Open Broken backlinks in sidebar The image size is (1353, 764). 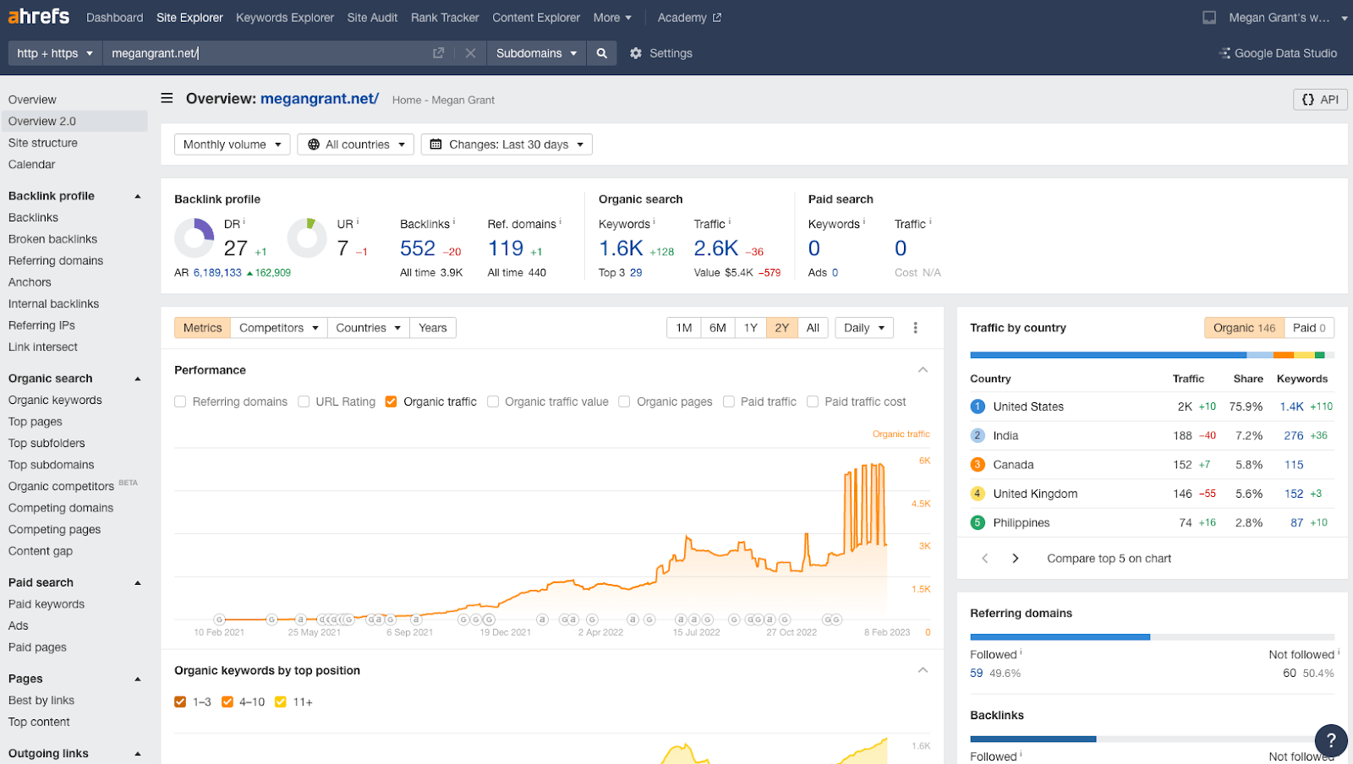click(52, 239)
